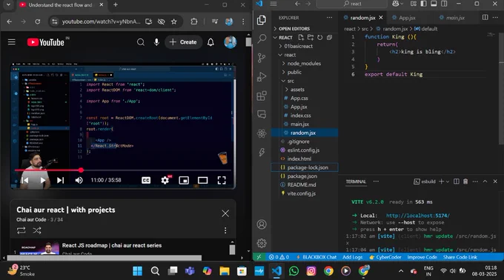Open Windows Start menu
The image size is (504, 280).
(x=137, y=271)
